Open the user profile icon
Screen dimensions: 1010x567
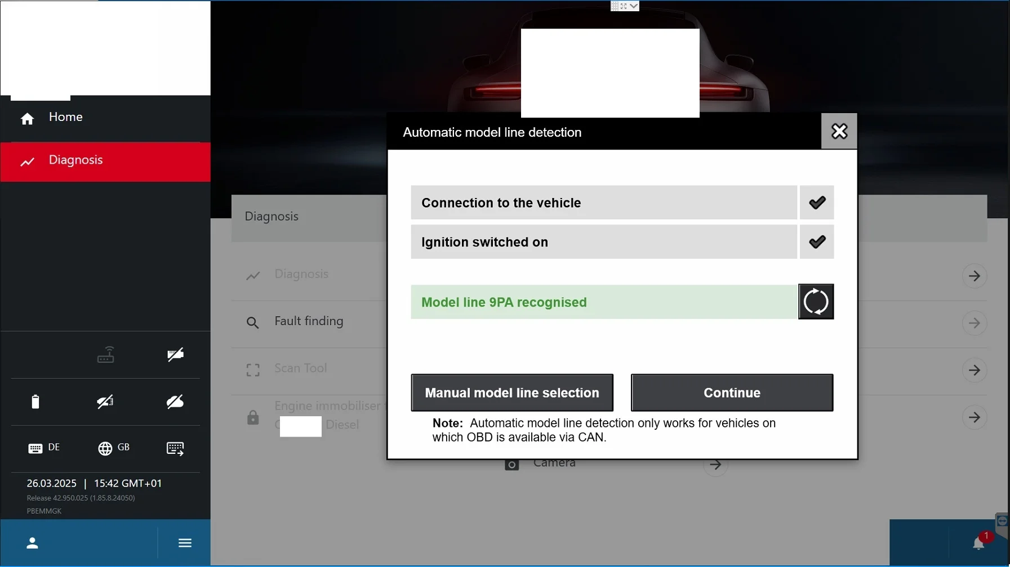coord(33,543)
